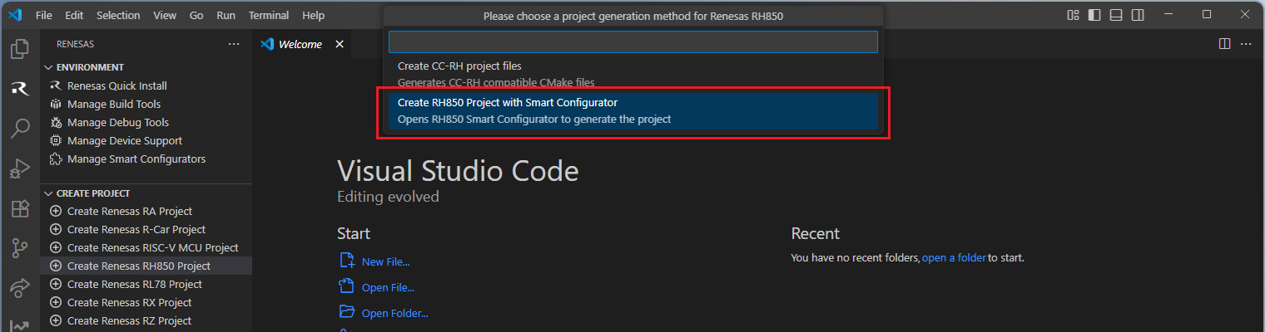Open the File menu
1265x332 pixels.
[x=44, y=15]
